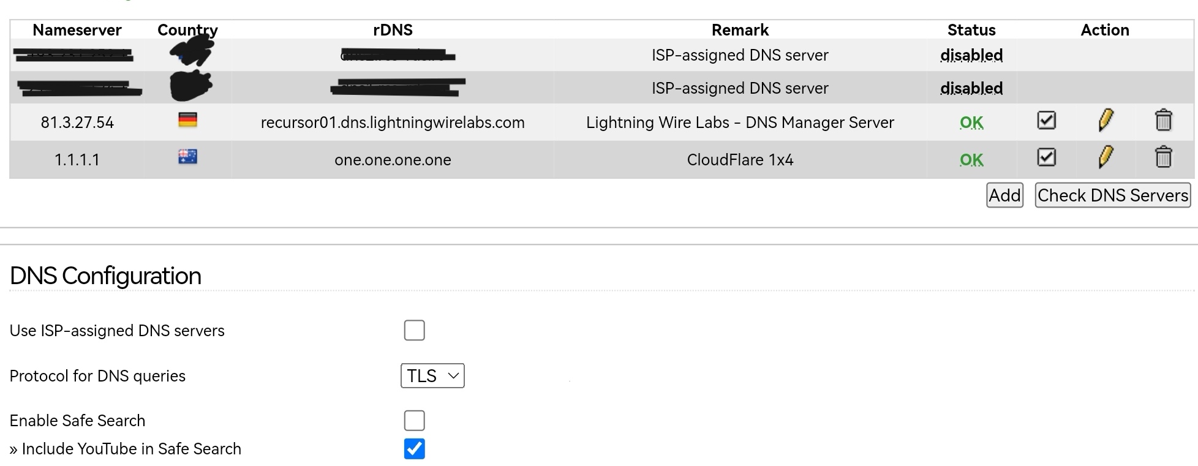Click the Status column header
This screenshot has width=1198, height=466.
tap(971, 30)
